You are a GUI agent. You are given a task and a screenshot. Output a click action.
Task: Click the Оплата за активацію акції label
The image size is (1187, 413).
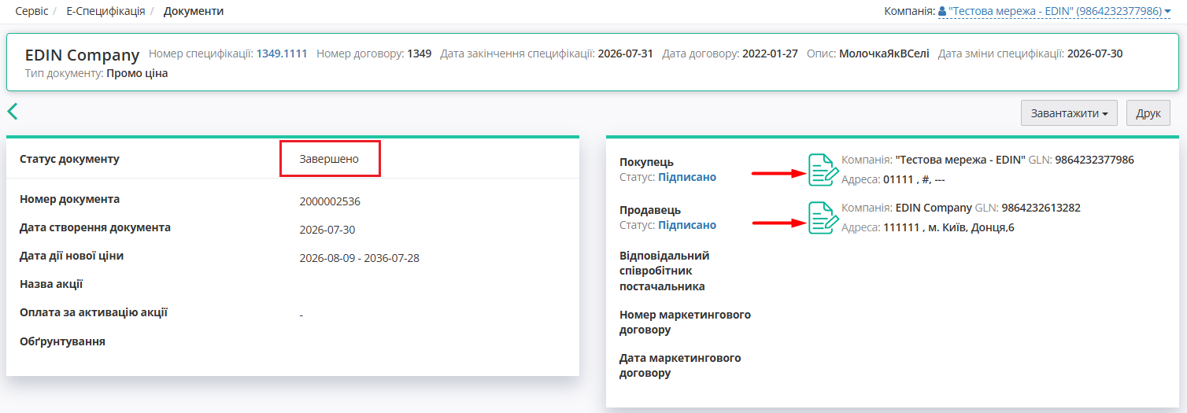[x=94, y=312]
